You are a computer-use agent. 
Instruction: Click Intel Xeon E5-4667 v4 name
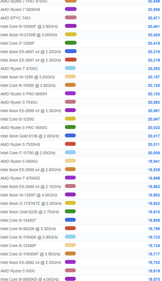31,52
